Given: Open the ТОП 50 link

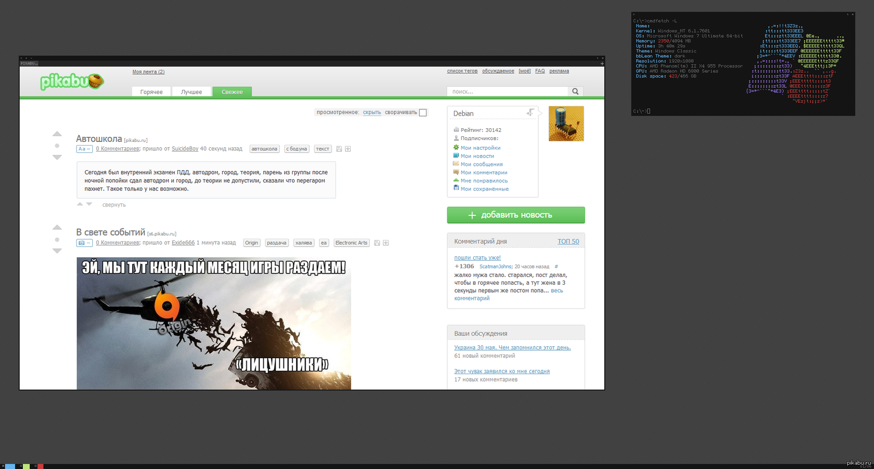Looking at the screenshot, I should pyautogui.click(x=568, y=241).
